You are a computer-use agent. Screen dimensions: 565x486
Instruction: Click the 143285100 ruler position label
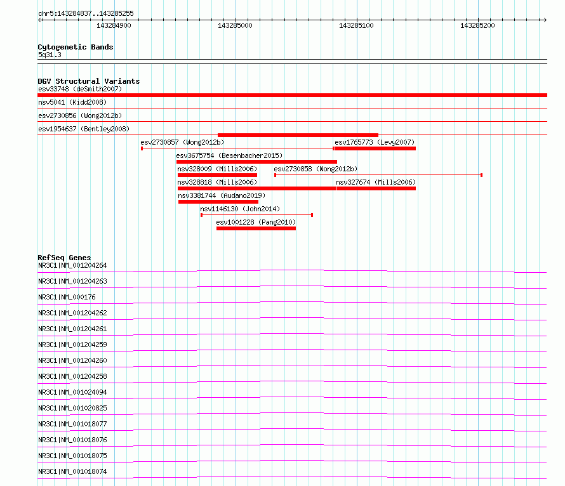tap(356, 25)
